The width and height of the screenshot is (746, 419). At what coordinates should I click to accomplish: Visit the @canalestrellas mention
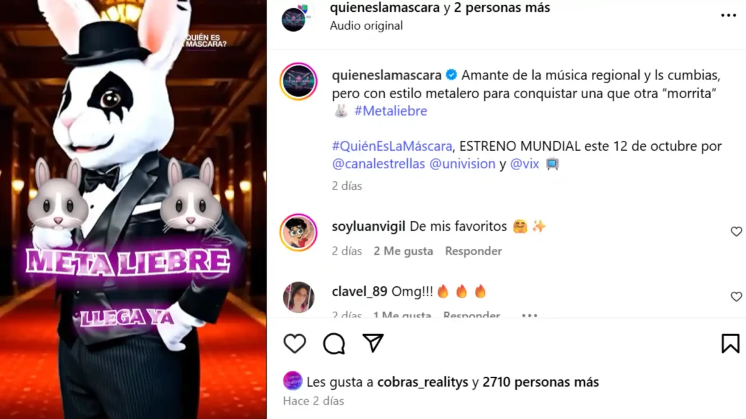379,164
